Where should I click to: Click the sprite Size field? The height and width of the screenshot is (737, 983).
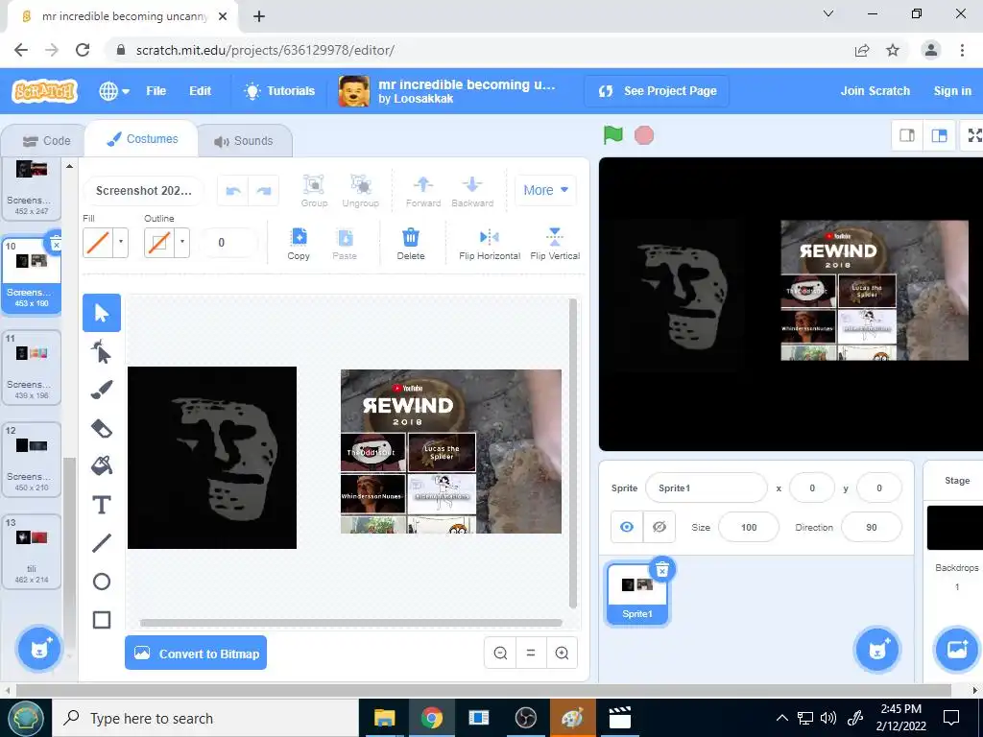[x=749, y=528]
